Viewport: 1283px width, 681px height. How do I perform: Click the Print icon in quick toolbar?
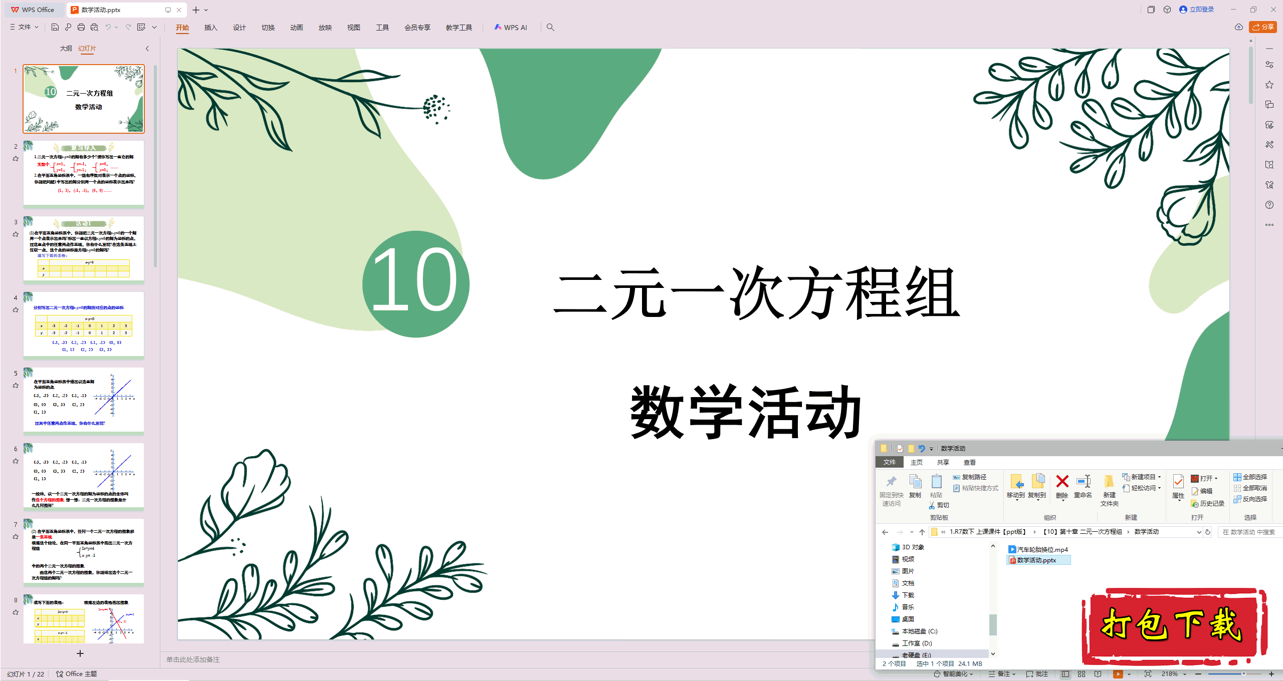tap(81, 27)
